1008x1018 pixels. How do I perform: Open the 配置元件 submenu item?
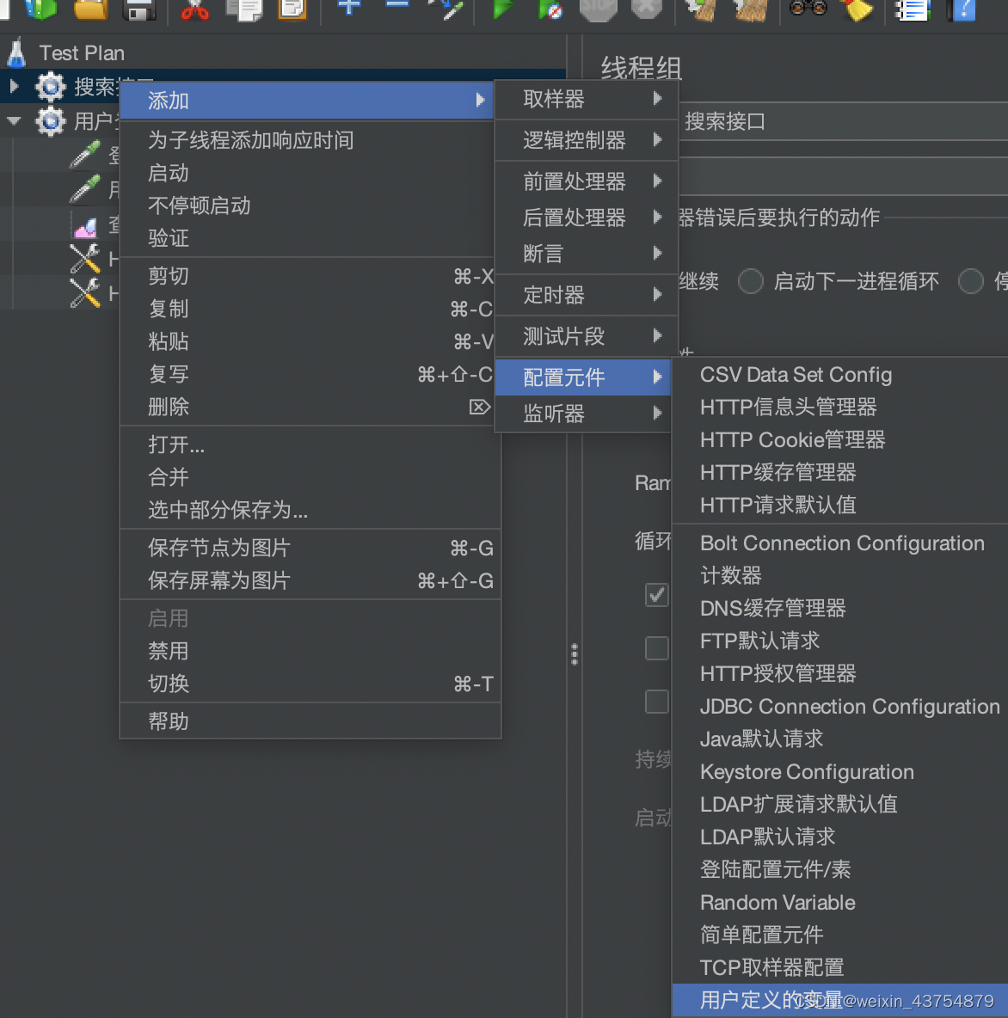pyautogui.click(x=583, y=377)
